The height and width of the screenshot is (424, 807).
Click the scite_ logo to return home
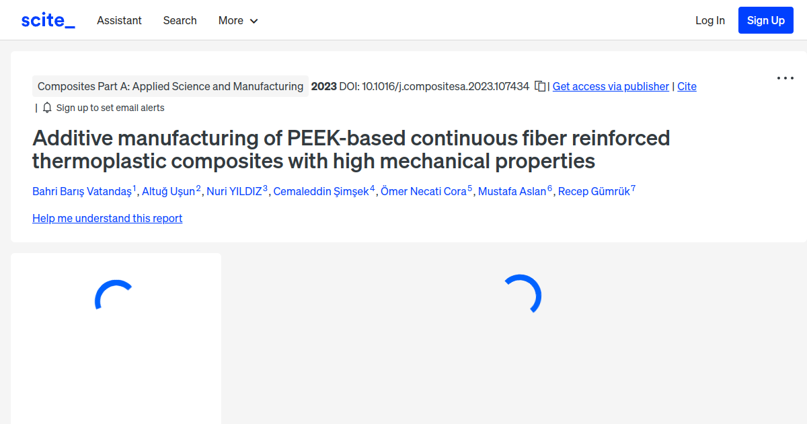(x=47, y=20)
